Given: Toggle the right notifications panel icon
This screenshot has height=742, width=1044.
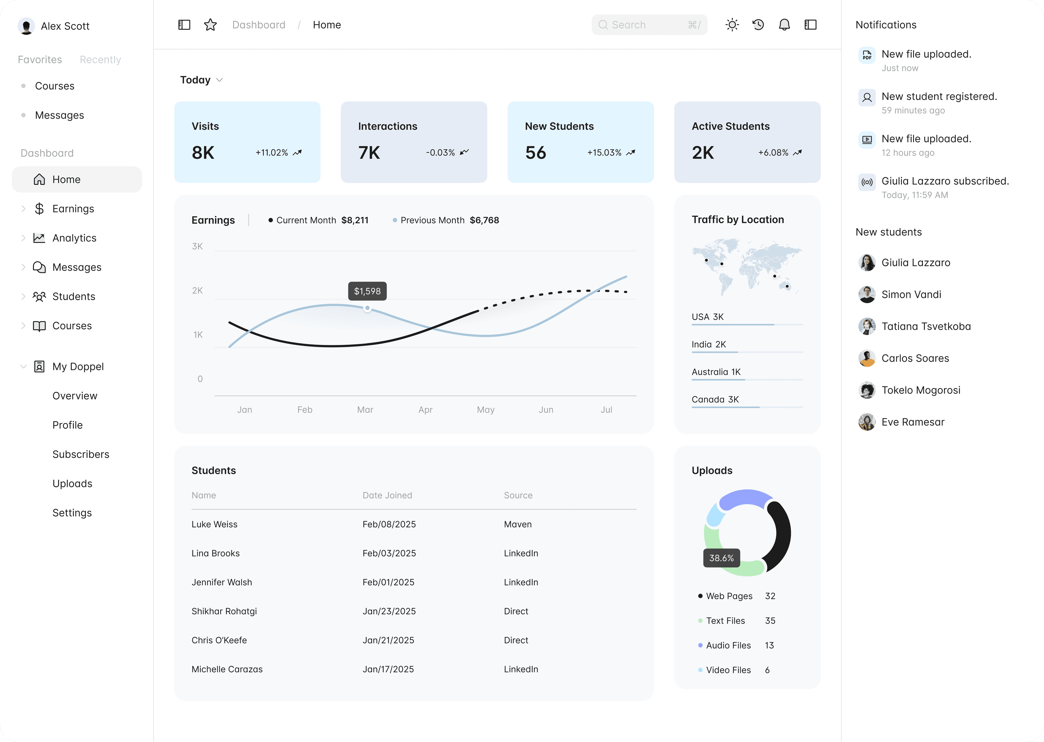Looking at the screenshot, I should [x=810, y=25].
